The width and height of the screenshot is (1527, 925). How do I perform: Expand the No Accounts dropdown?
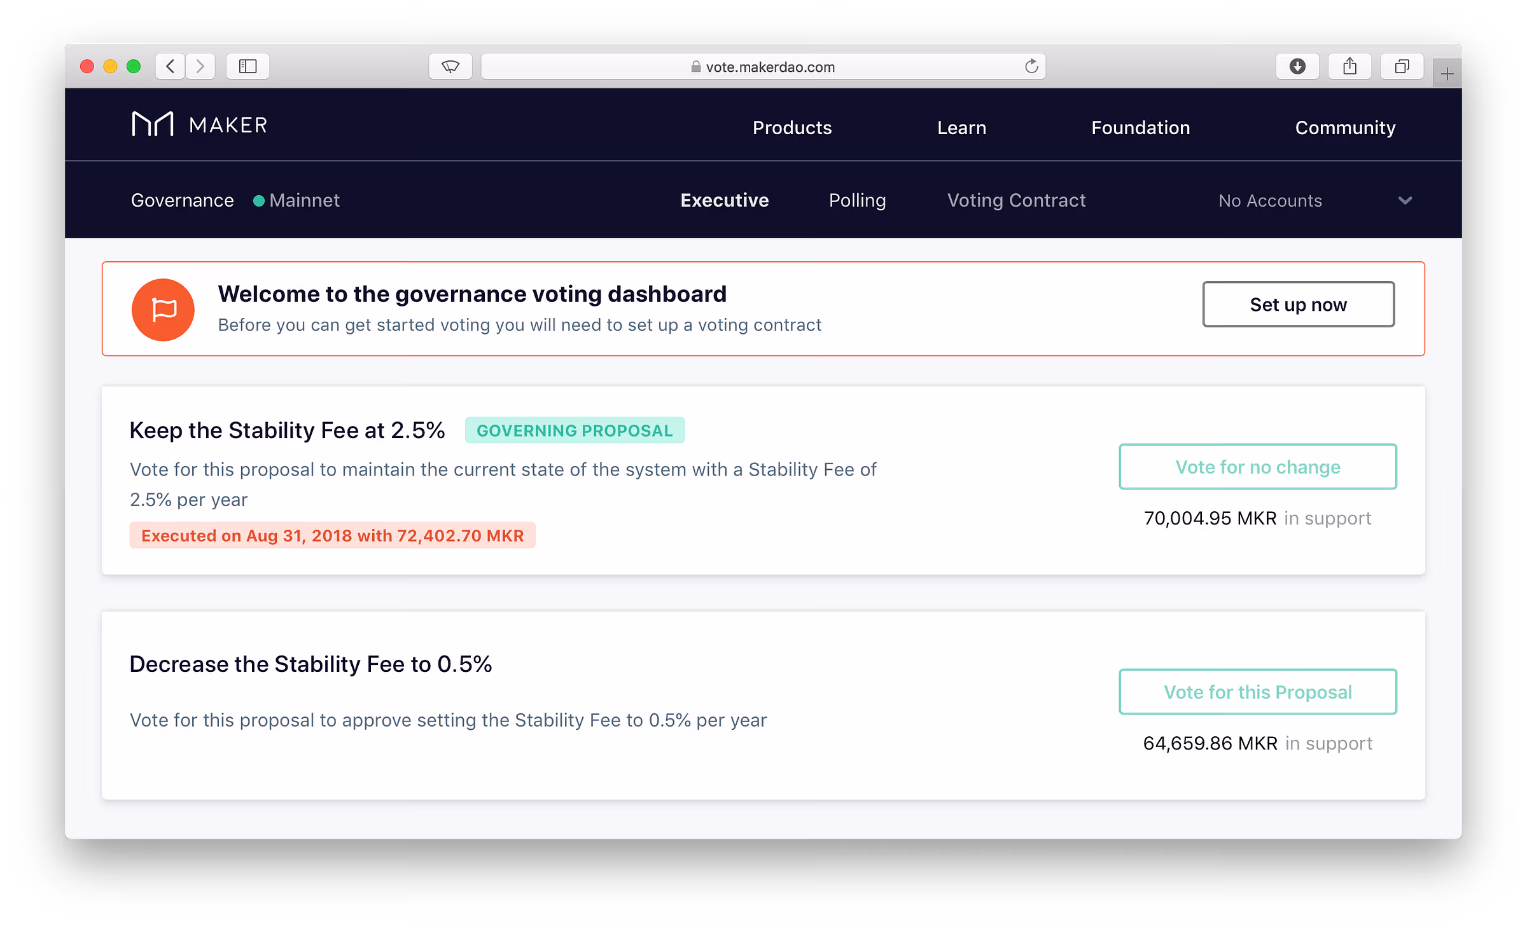point(1405,201)
